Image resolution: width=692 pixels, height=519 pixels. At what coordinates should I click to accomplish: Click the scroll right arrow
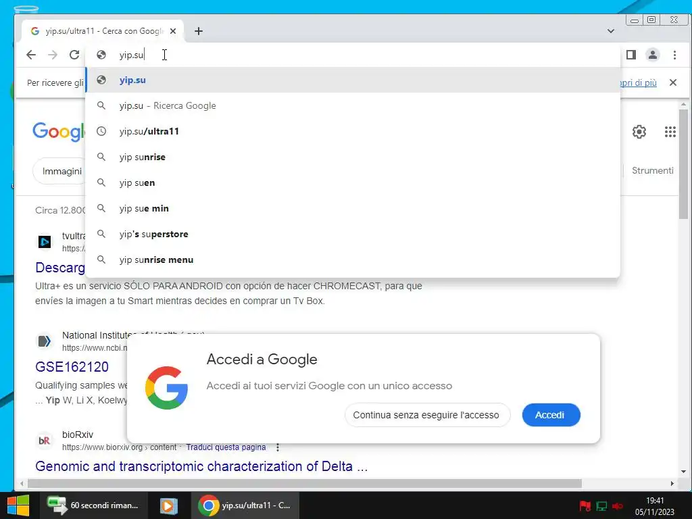pos(672,483)
